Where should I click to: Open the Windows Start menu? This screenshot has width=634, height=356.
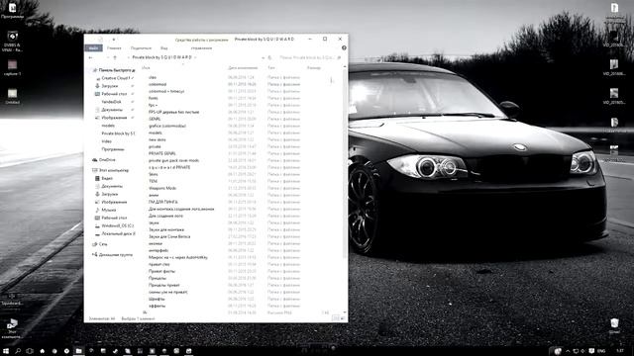(x=6, y=351)
